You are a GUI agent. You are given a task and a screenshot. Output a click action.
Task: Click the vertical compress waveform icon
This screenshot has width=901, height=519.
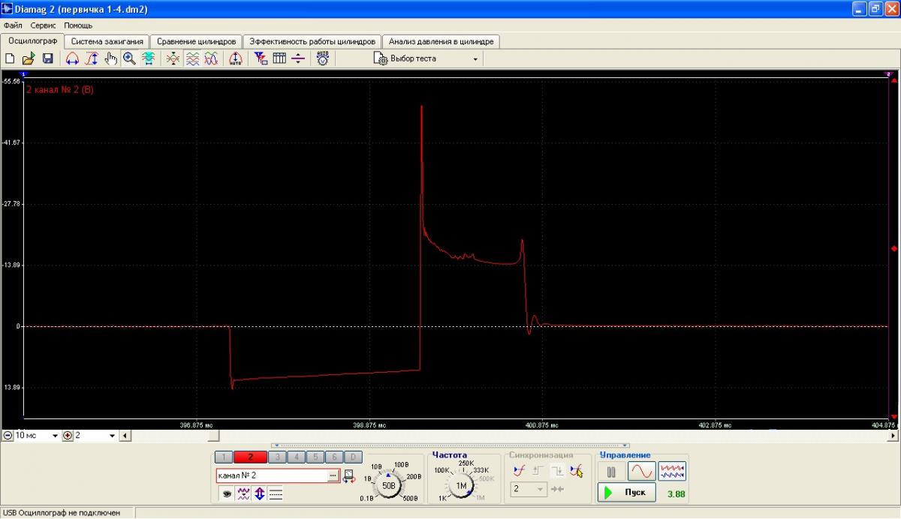[x=173, y=58]
